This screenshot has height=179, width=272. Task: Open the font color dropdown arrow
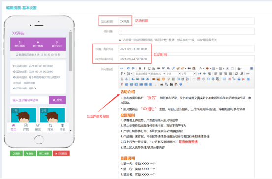pos(204,68)
